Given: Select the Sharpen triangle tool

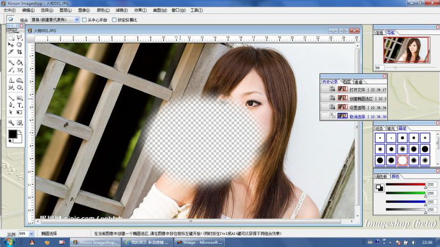Looking at the screenshot, I should click(11, 80).
